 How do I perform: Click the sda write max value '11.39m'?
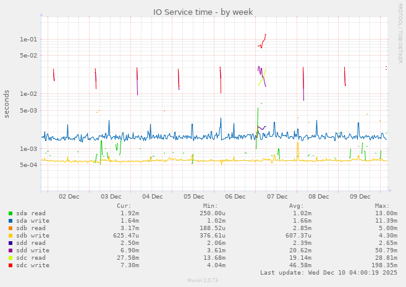tap(386, 221)
